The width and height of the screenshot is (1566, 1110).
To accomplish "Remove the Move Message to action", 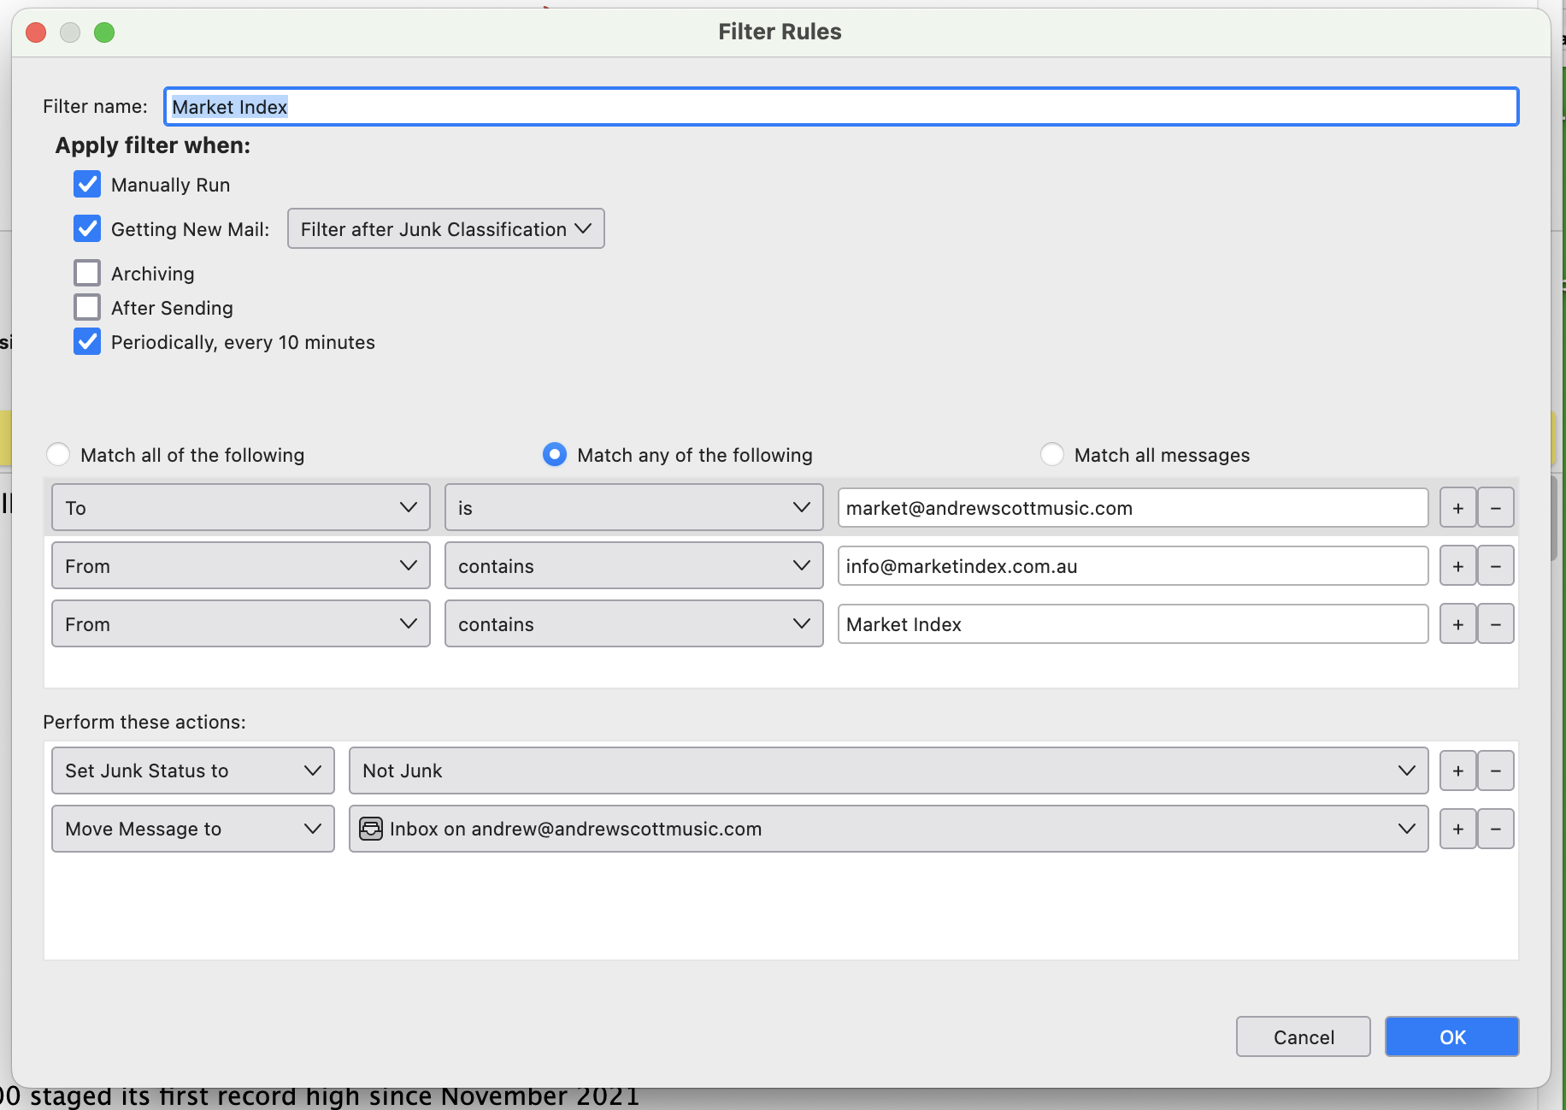I will pos(1496,829).
